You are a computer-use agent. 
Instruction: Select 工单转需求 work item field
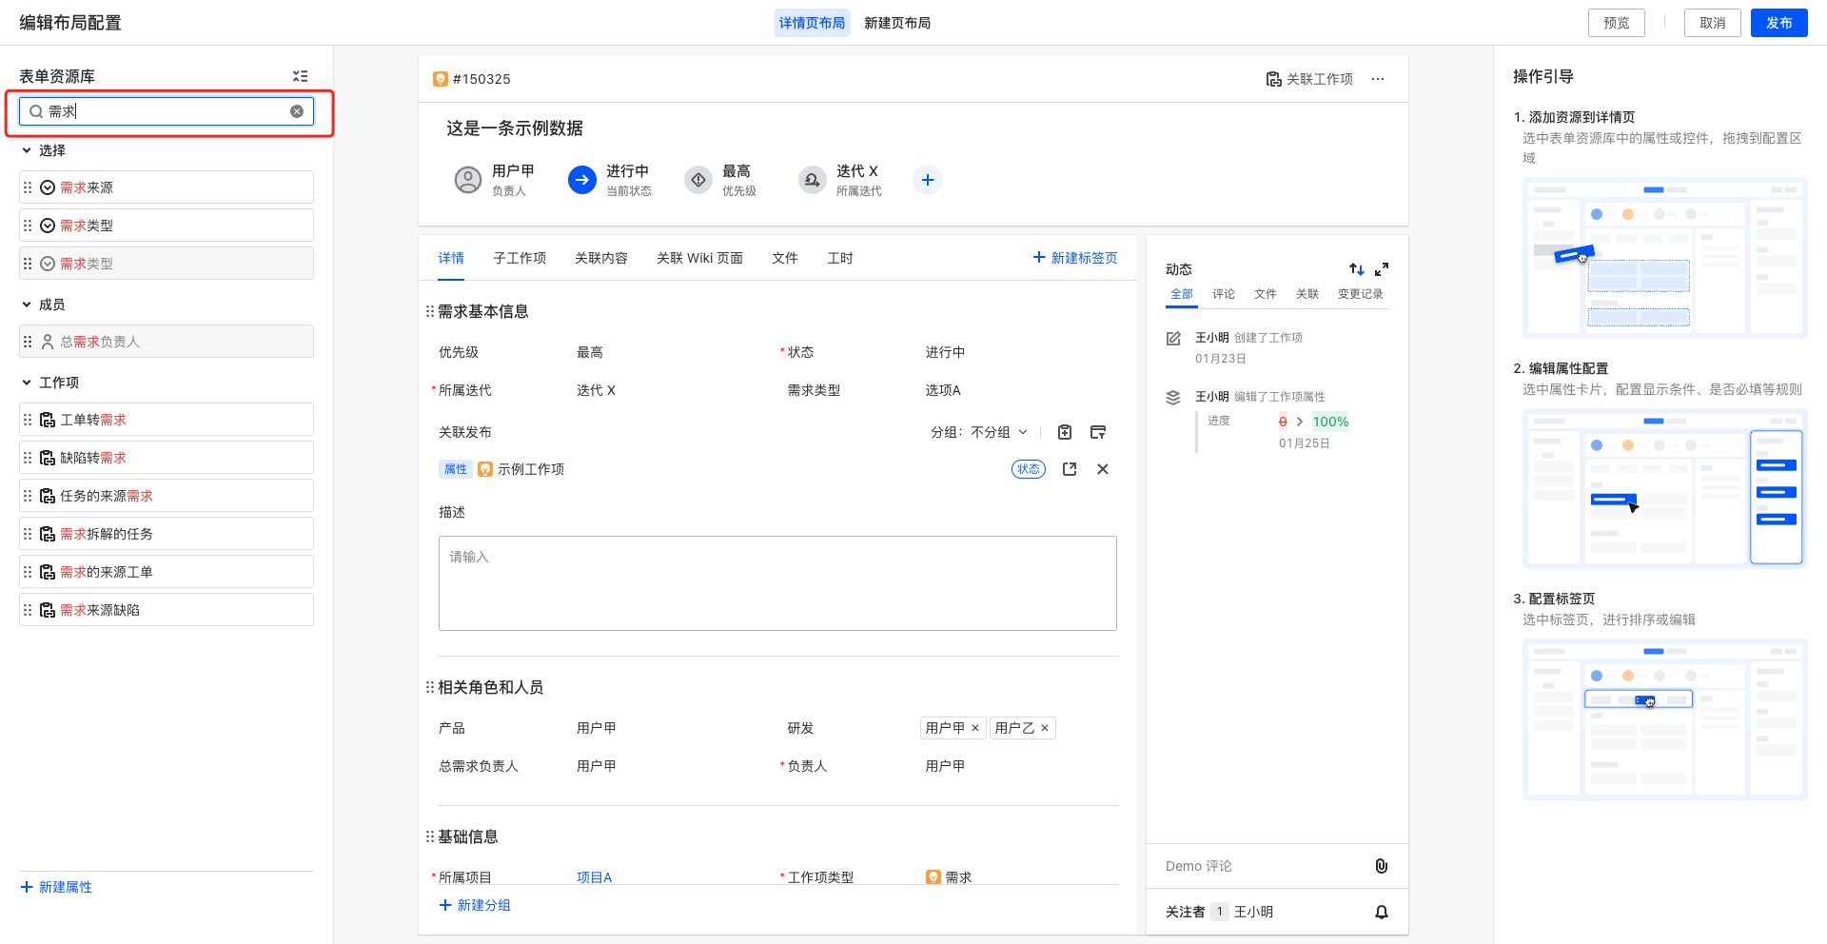coord(167,420)
